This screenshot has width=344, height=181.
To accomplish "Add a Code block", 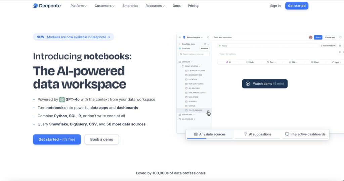I will (250, 62).
